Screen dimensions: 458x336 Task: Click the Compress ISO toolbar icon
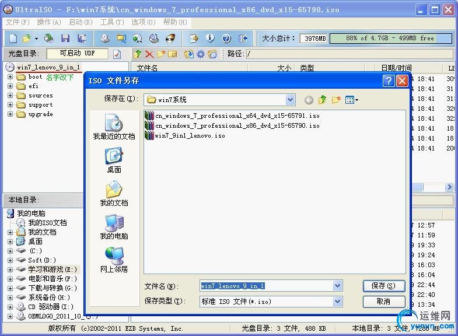121,38
